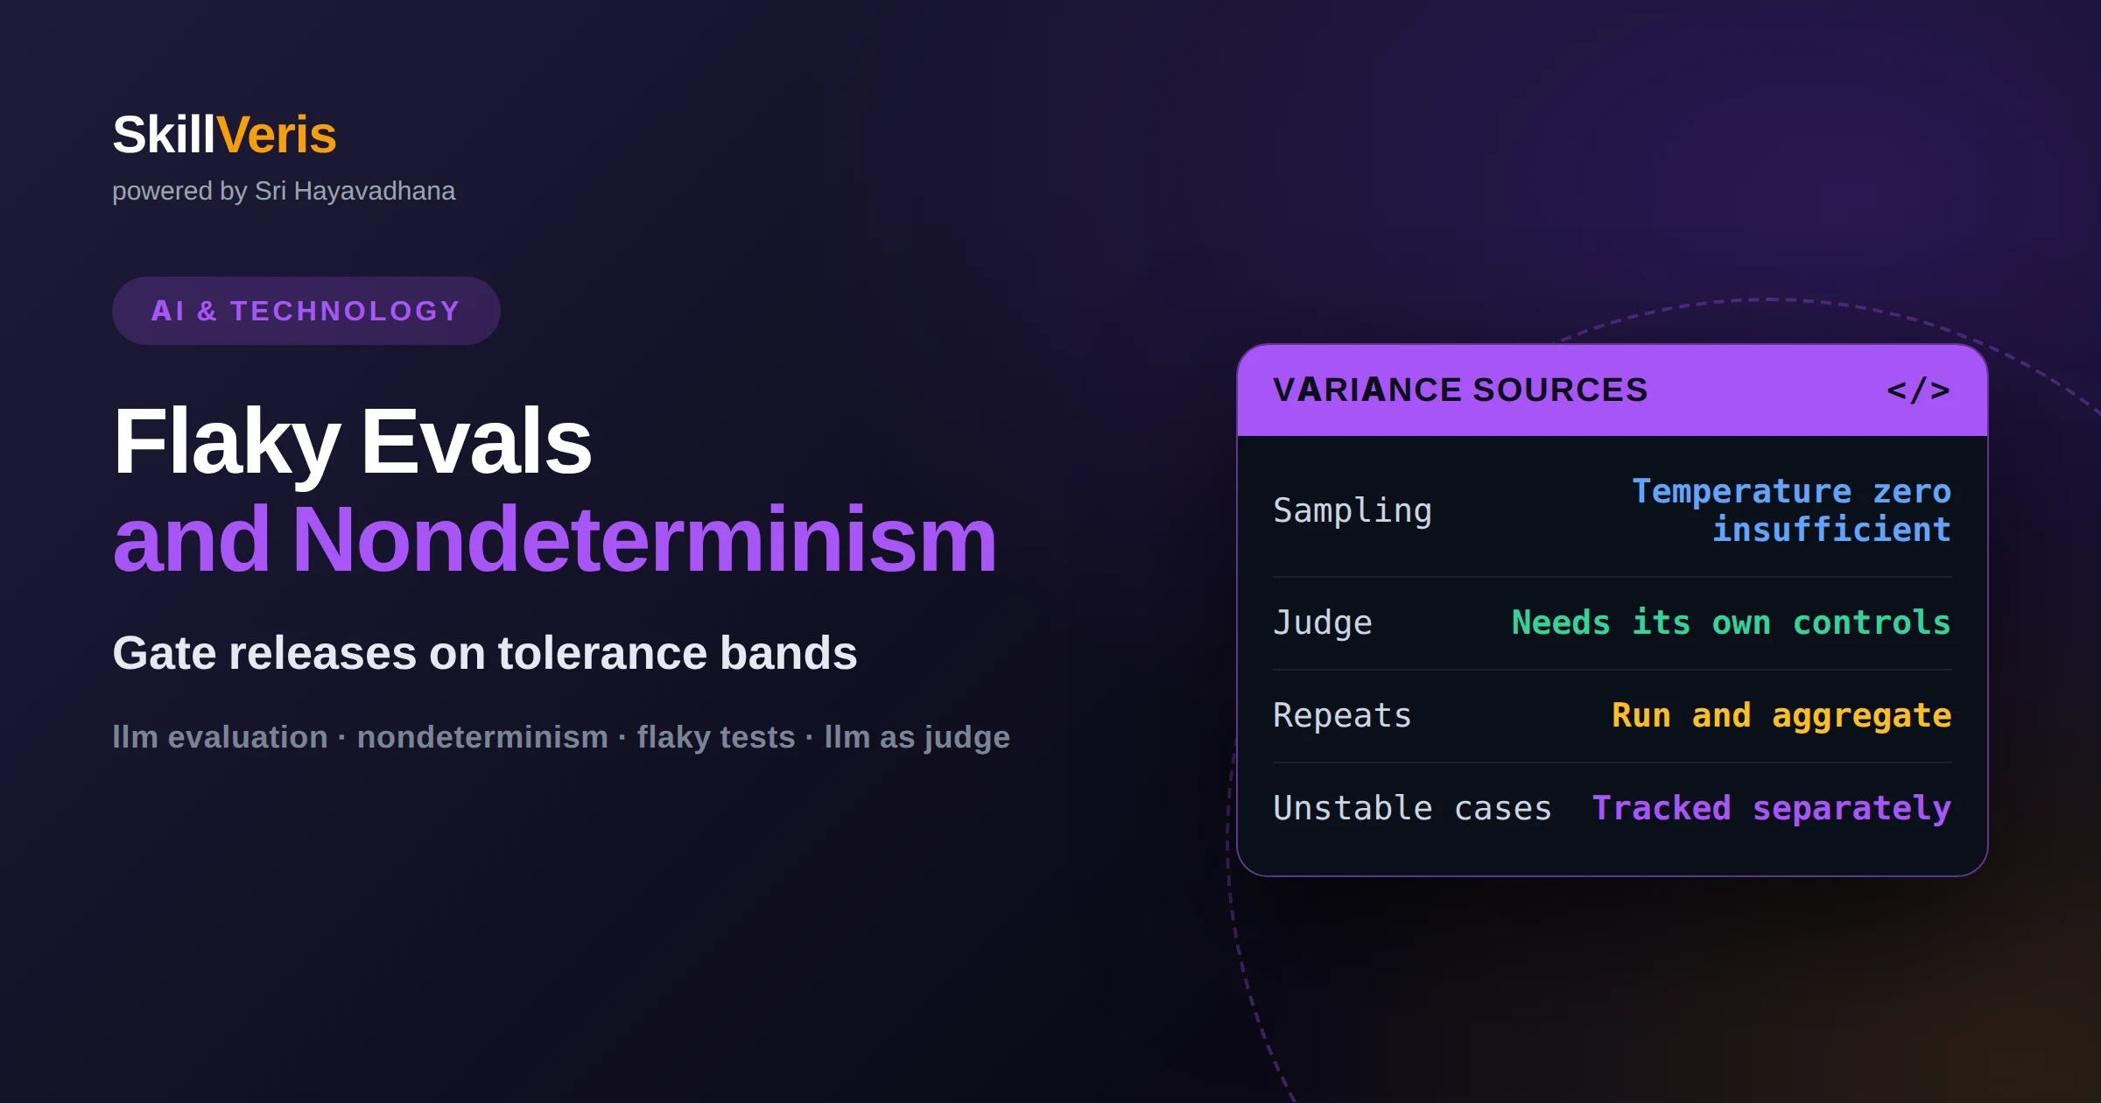Select the 'llm as judge' tag
Viewport: 2101px width, 1103px height.
click(917, 737)
